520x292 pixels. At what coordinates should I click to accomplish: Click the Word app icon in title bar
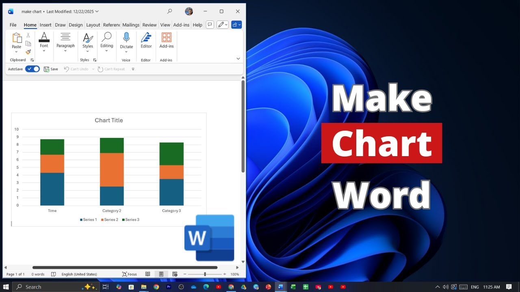[x=11, y=11]
